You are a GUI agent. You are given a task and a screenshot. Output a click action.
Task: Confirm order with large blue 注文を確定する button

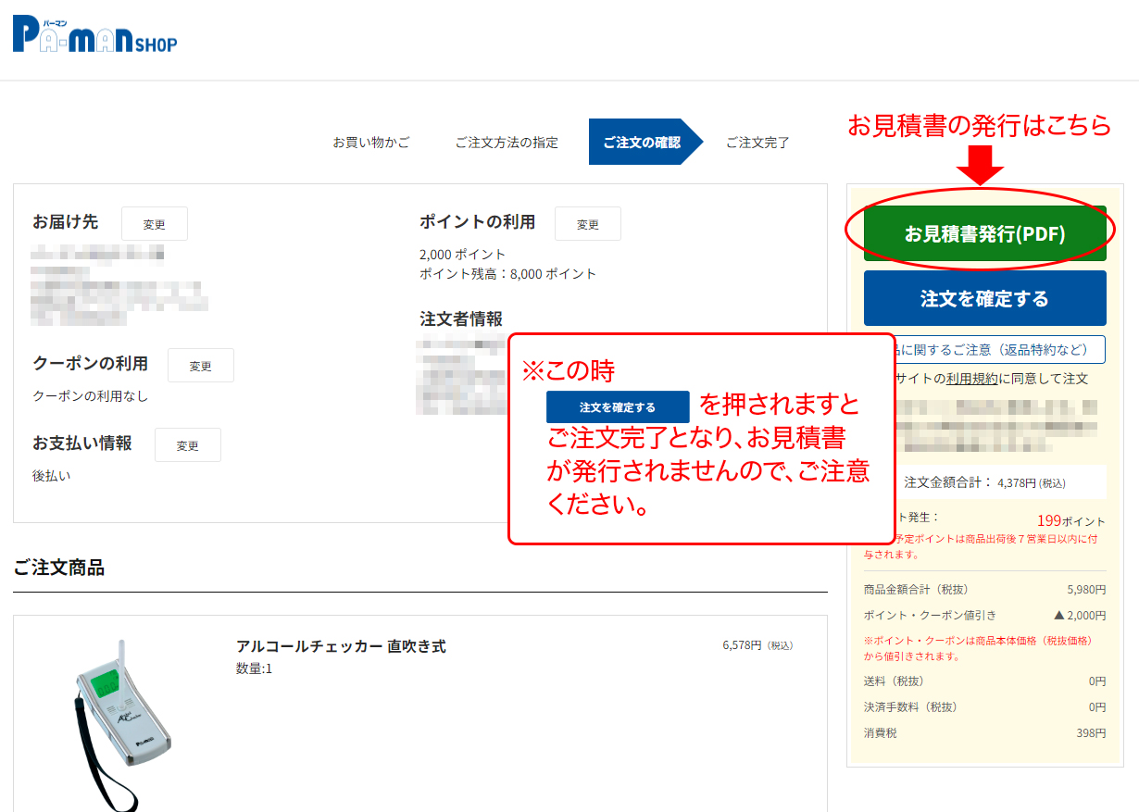(x=984, y=298)
